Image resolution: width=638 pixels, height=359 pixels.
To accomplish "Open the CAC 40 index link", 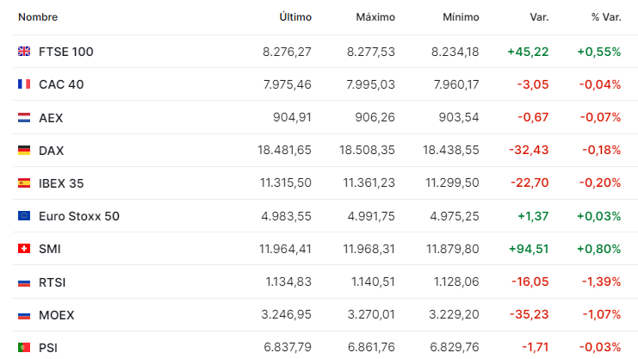I will click(x=61, y=84).
